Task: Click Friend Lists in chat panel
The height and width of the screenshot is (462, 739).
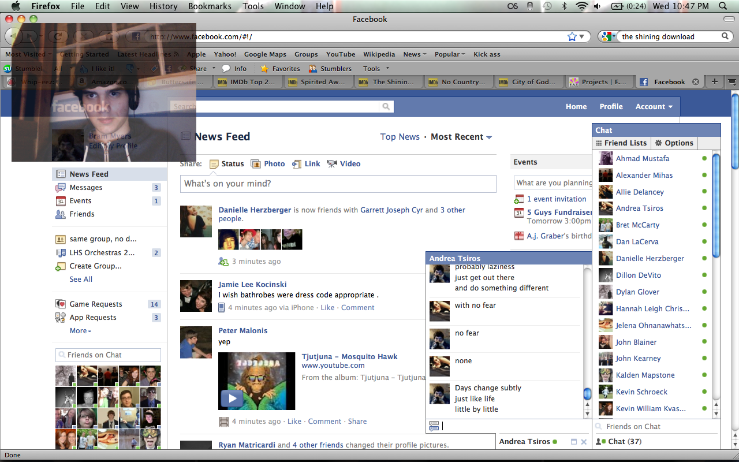Action: pyautogui.click(x=621, y=143)
